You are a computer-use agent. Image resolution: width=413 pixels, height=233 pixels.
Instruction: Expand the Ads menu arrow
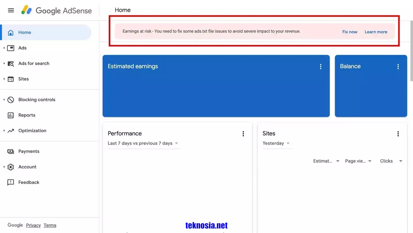pos(4,48)
